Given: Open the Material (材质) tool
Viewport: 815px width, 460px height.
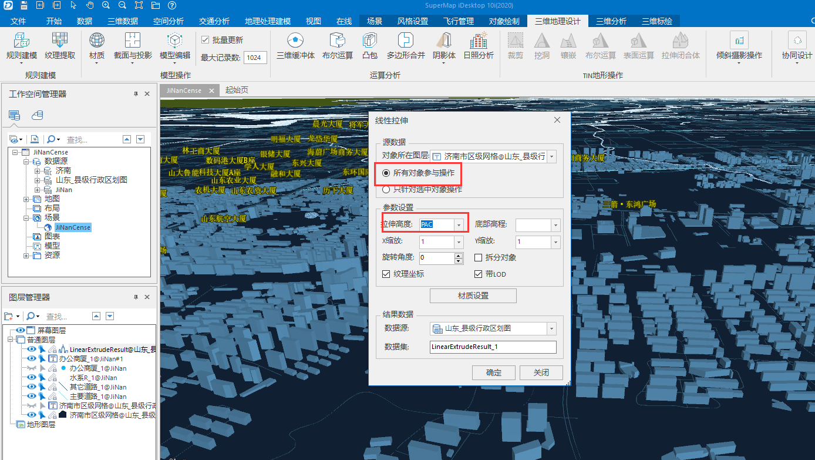Looking at the screenshot, I should [x=97, y=47].
